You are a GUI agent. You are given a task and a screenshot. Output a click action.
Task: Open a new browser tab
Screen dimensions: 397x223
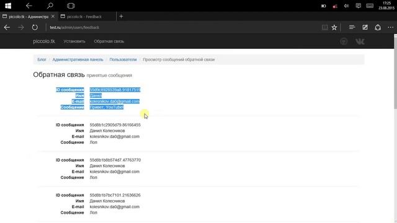[121, 17]
